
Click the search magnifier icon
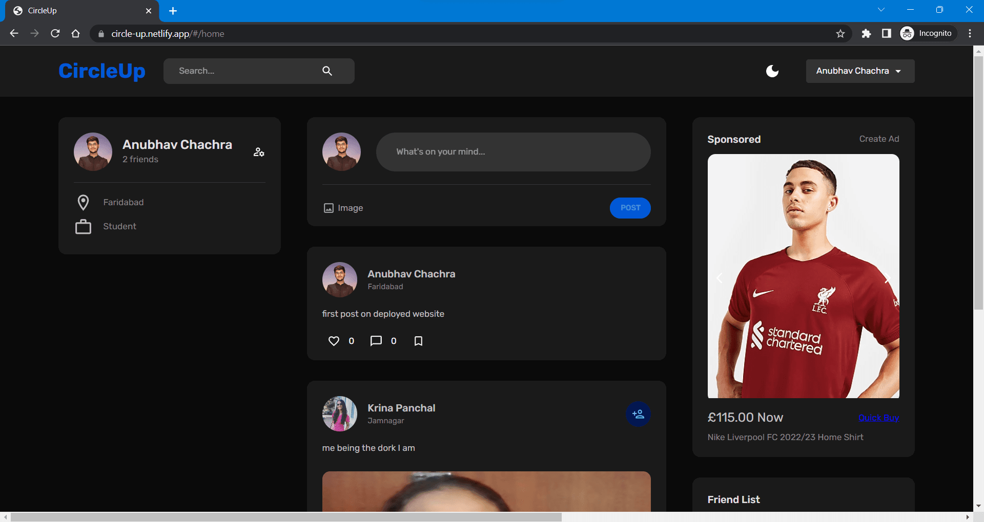(327, 71)
